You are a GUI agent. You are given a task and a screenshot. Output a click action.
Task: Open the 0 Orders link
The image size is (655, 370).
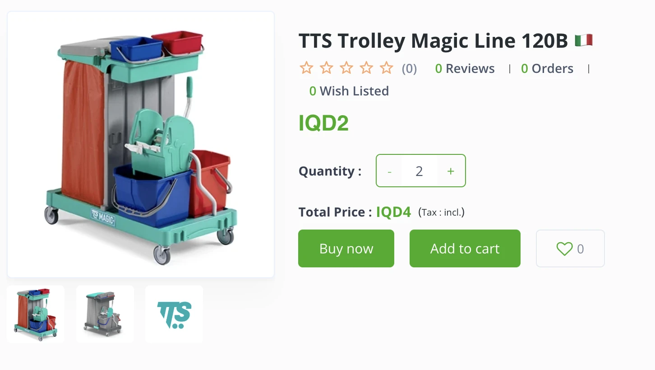tap(547, 68)
